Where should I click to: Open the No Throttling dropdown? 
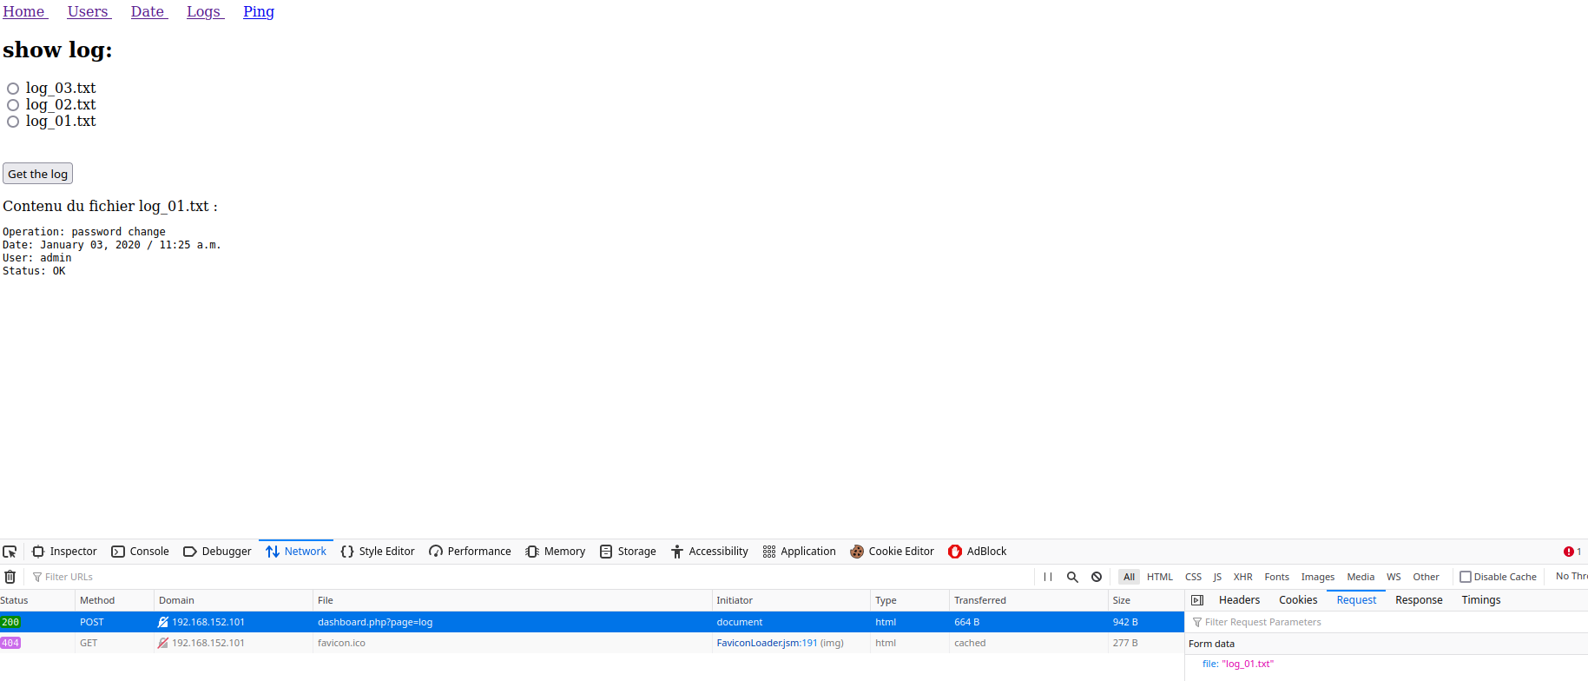tap(1571, 577)
